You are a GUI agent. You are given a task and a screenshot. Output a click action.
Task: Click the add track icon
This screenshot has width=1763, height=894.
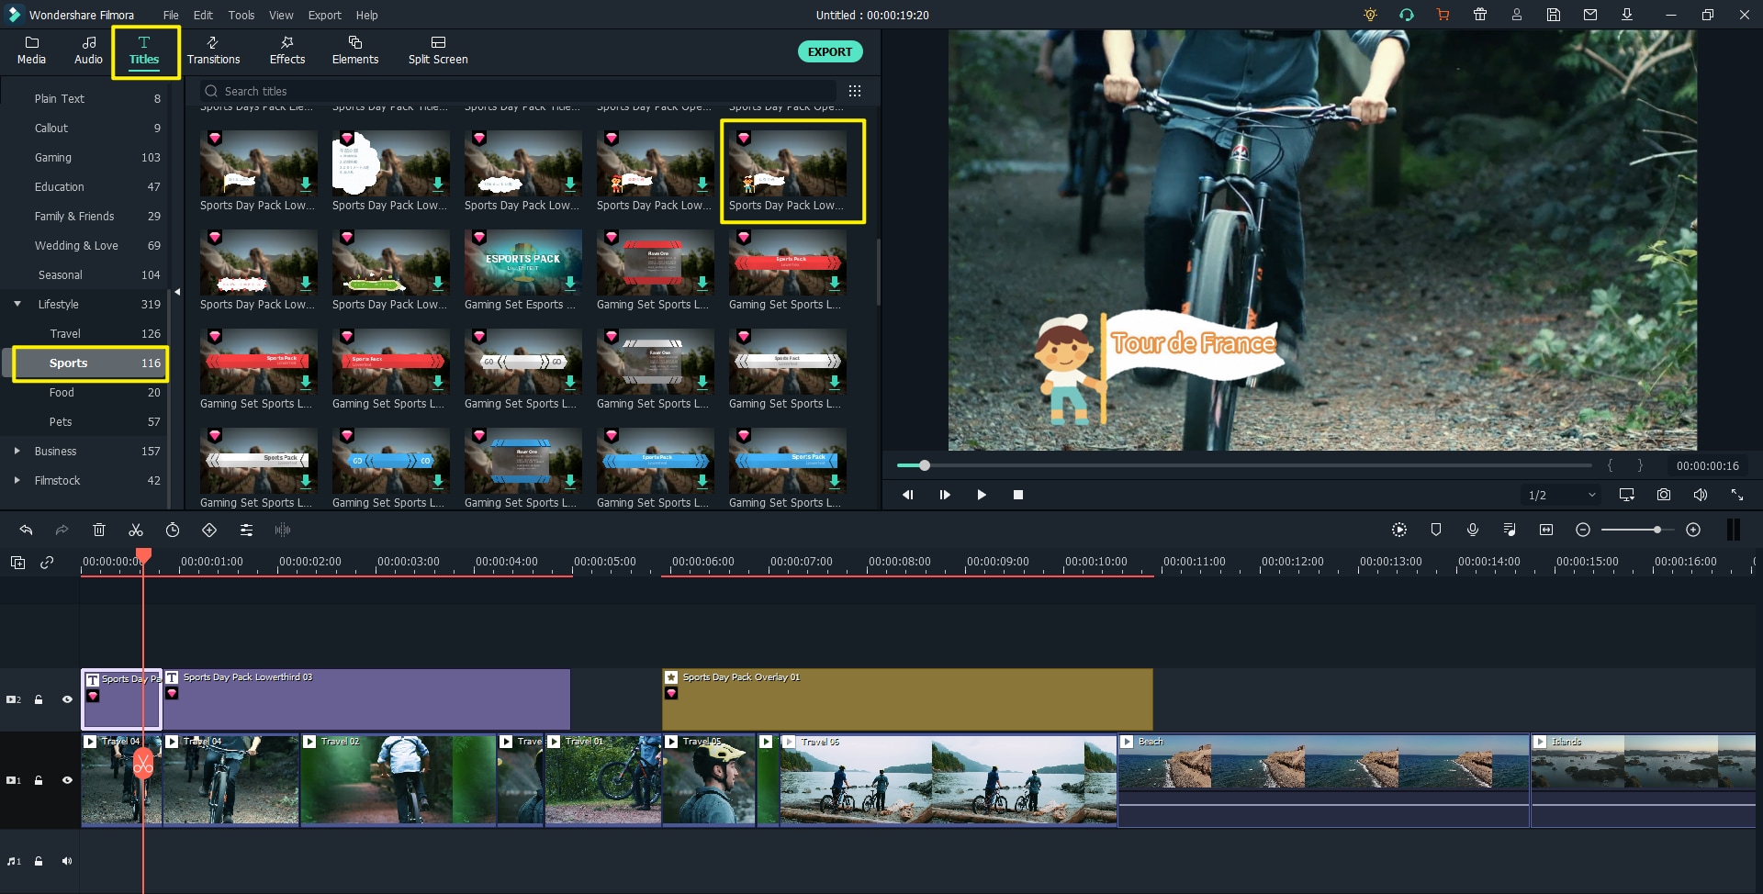(x=17, y=563)
